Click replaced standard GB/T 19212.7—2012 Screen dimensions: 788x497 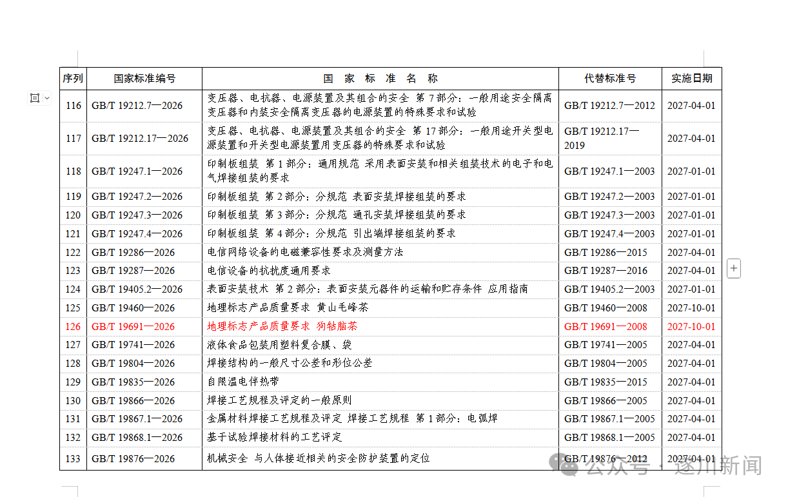[609, 106]
